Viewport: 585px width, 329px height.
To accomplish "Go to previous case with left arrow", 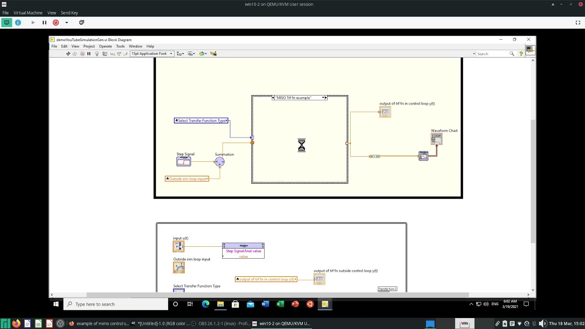I will [x=273, y=98].
